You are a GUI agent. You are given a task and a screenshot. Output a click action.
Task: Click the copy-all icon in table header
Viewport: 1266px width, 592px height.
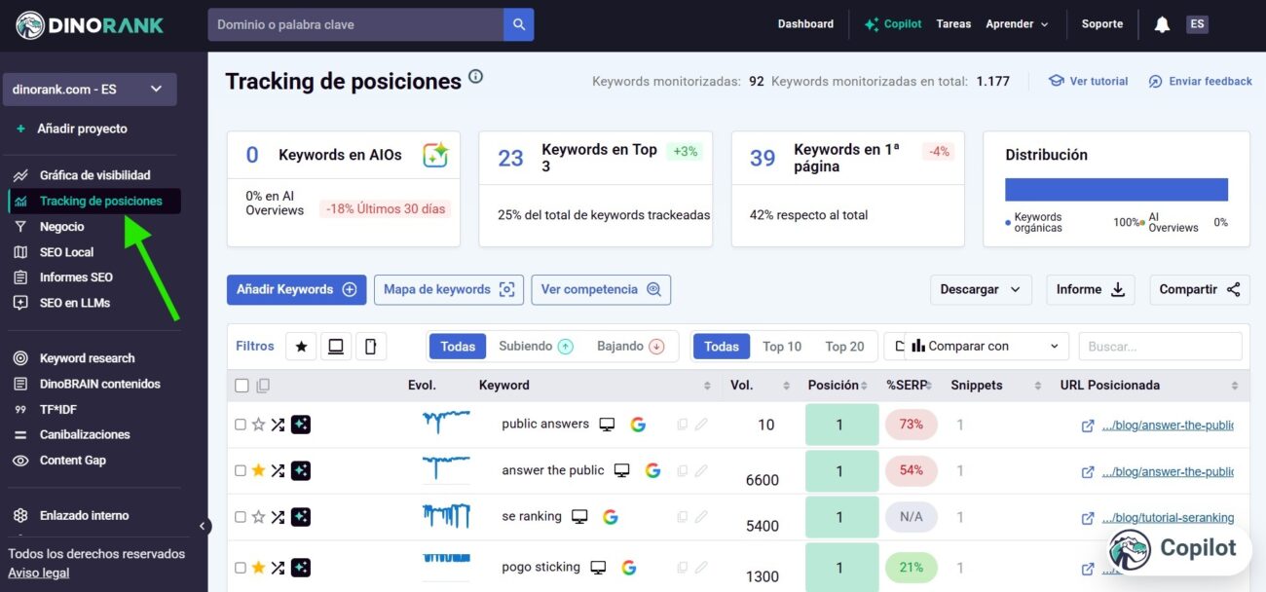tap(263, 386)
